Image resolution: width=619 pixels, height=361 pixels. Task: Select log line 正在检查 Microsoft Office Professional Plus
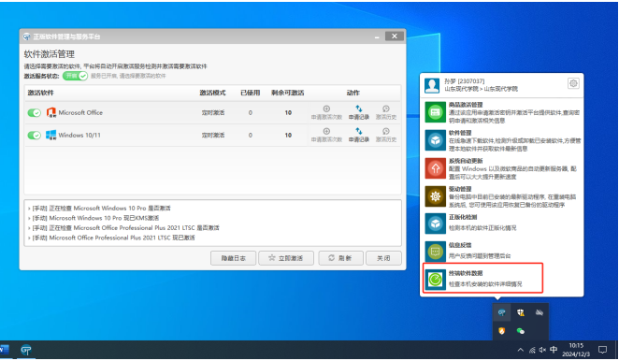pyautogui.click(x=124, y=228)
